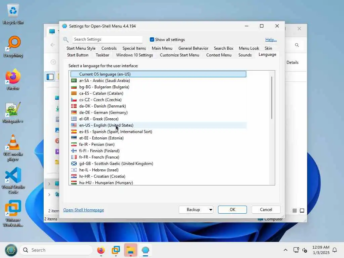344x258 pixels.
Task: Go to the Search Box tab
Action: pyautogui.click(x=223, y=48)
